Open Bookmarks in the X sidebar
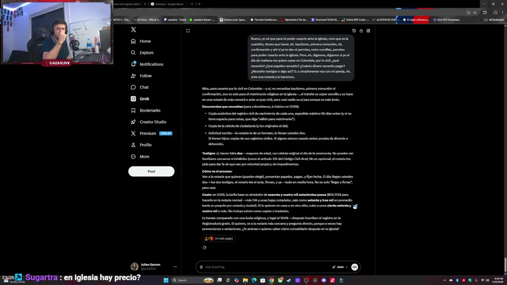 [x=145, y=110]
